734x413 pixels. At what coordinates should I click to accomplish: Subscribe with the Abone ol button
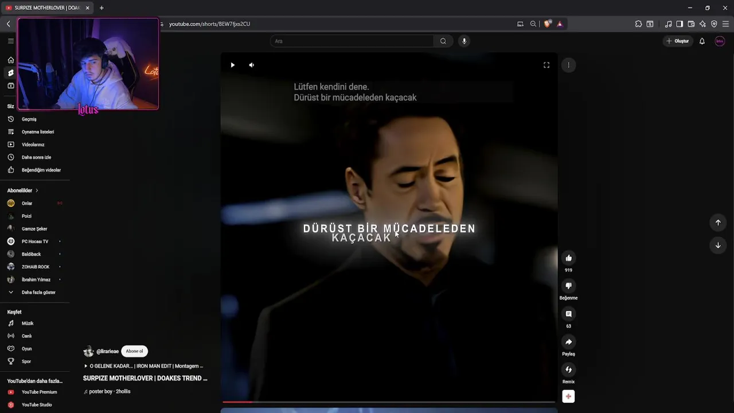[134, 351]
